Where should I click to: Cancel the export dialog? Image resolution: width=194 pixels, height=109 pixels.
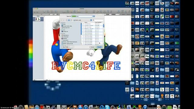point(92,47)
